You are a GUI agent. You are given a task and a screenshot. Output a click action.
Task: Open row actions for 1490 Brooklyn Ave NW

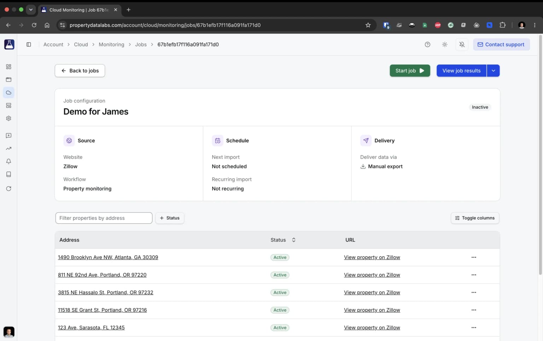pos(474,257)
